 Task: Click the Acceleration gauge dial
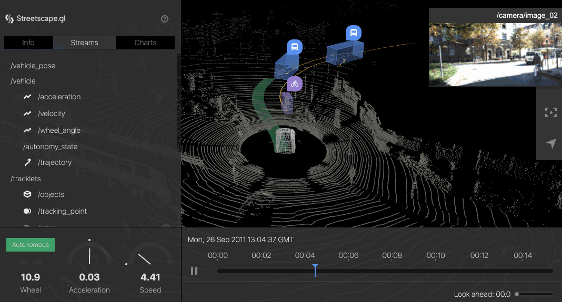pos(89,253)
